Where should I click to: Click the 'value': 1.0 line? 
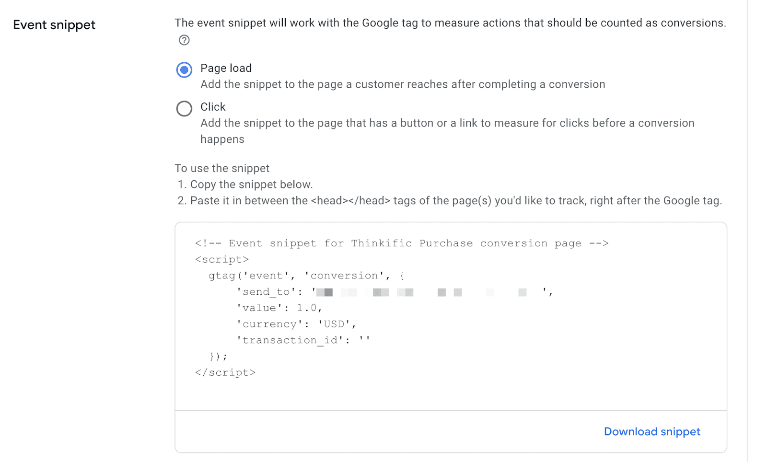[279, 308]
